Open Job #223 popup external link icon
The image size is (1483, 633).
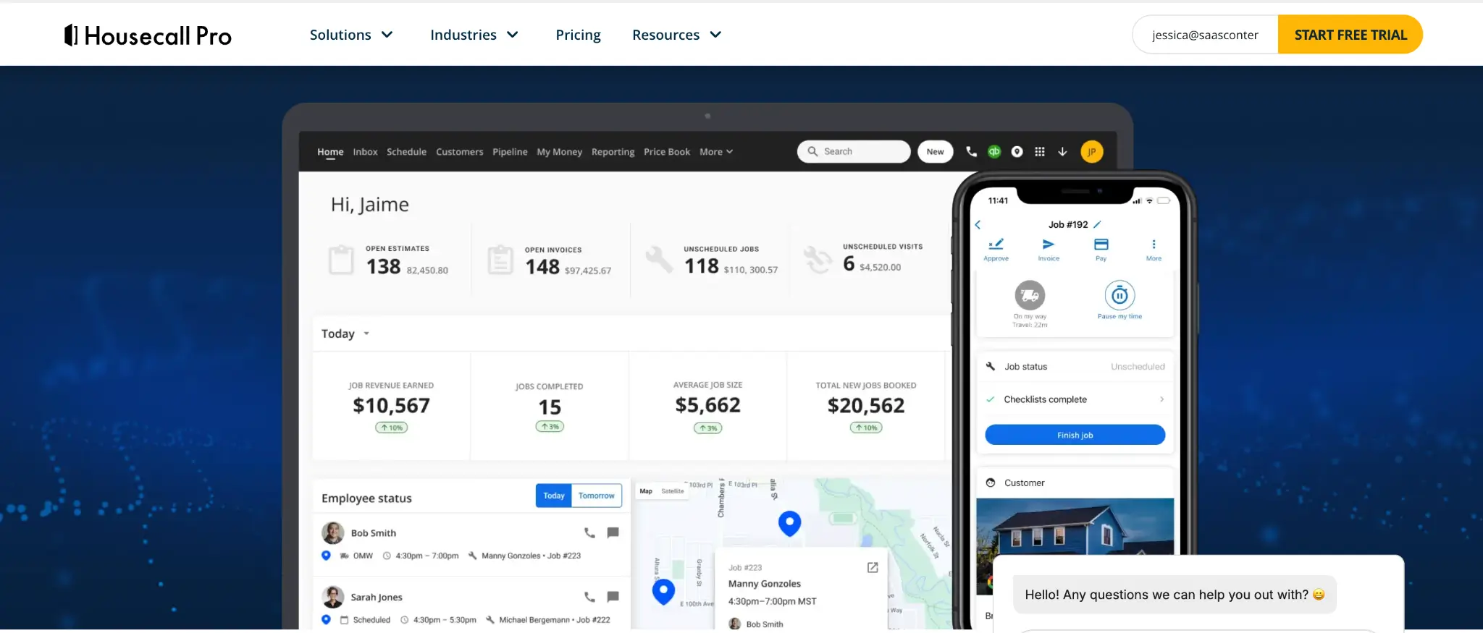click(x=873, y=568)
